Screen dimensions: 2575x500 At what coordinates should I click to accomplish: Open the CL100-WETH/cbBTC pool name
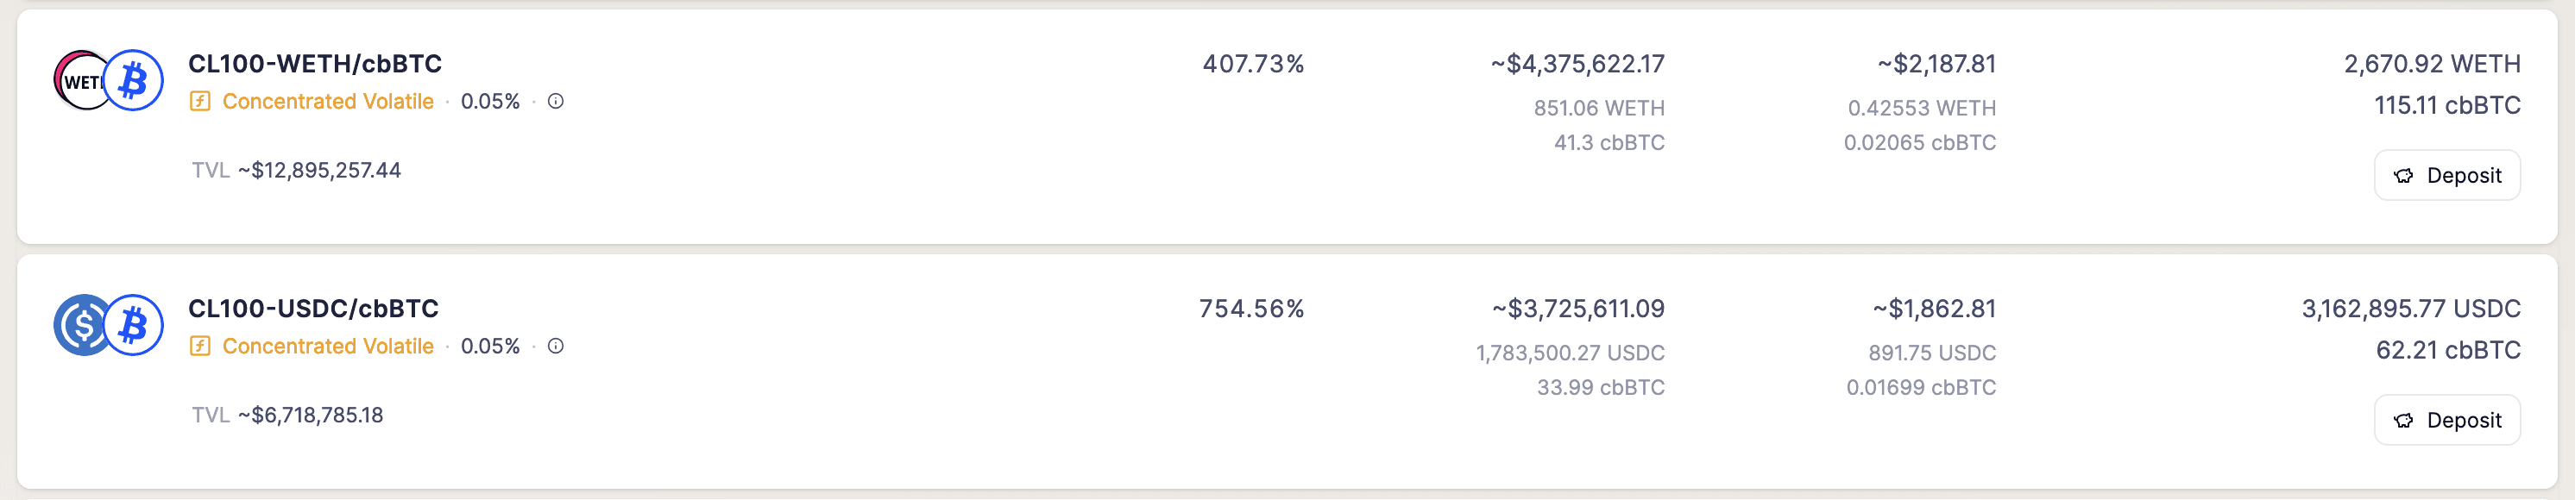click(315, 64)
